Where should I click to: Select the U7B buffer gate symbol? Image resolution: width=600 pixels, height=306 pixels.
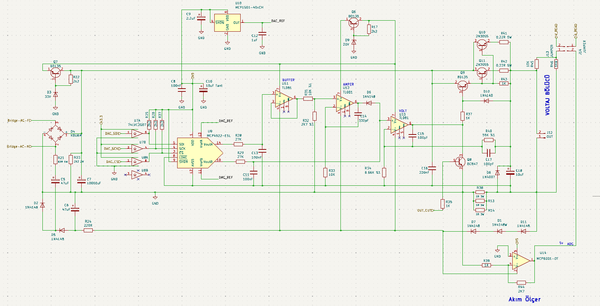[137, 148]
